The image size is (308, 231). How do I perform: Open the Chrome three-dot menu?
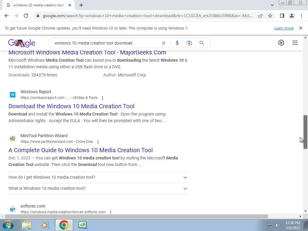pos(301,16)
